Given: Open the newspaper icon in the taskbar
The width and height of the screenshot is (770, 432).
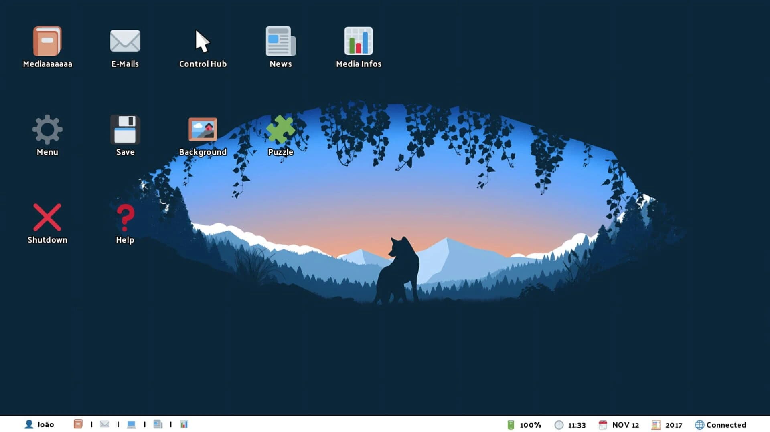Looking at the screenshot, I should coord(158,424).
